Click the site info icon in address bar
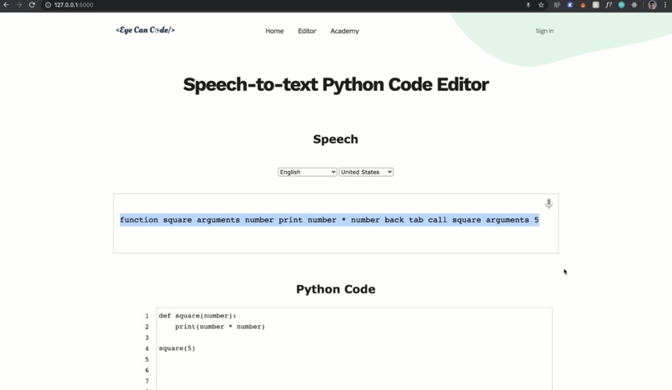 point(48,5)
